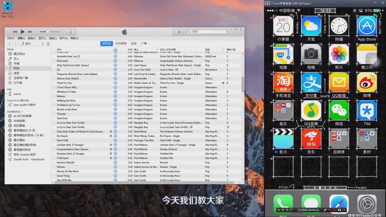Open the Sam Smith 代表作 playlist
The image size is (386, 217).
pyautogui.click(x=24, y=105)
